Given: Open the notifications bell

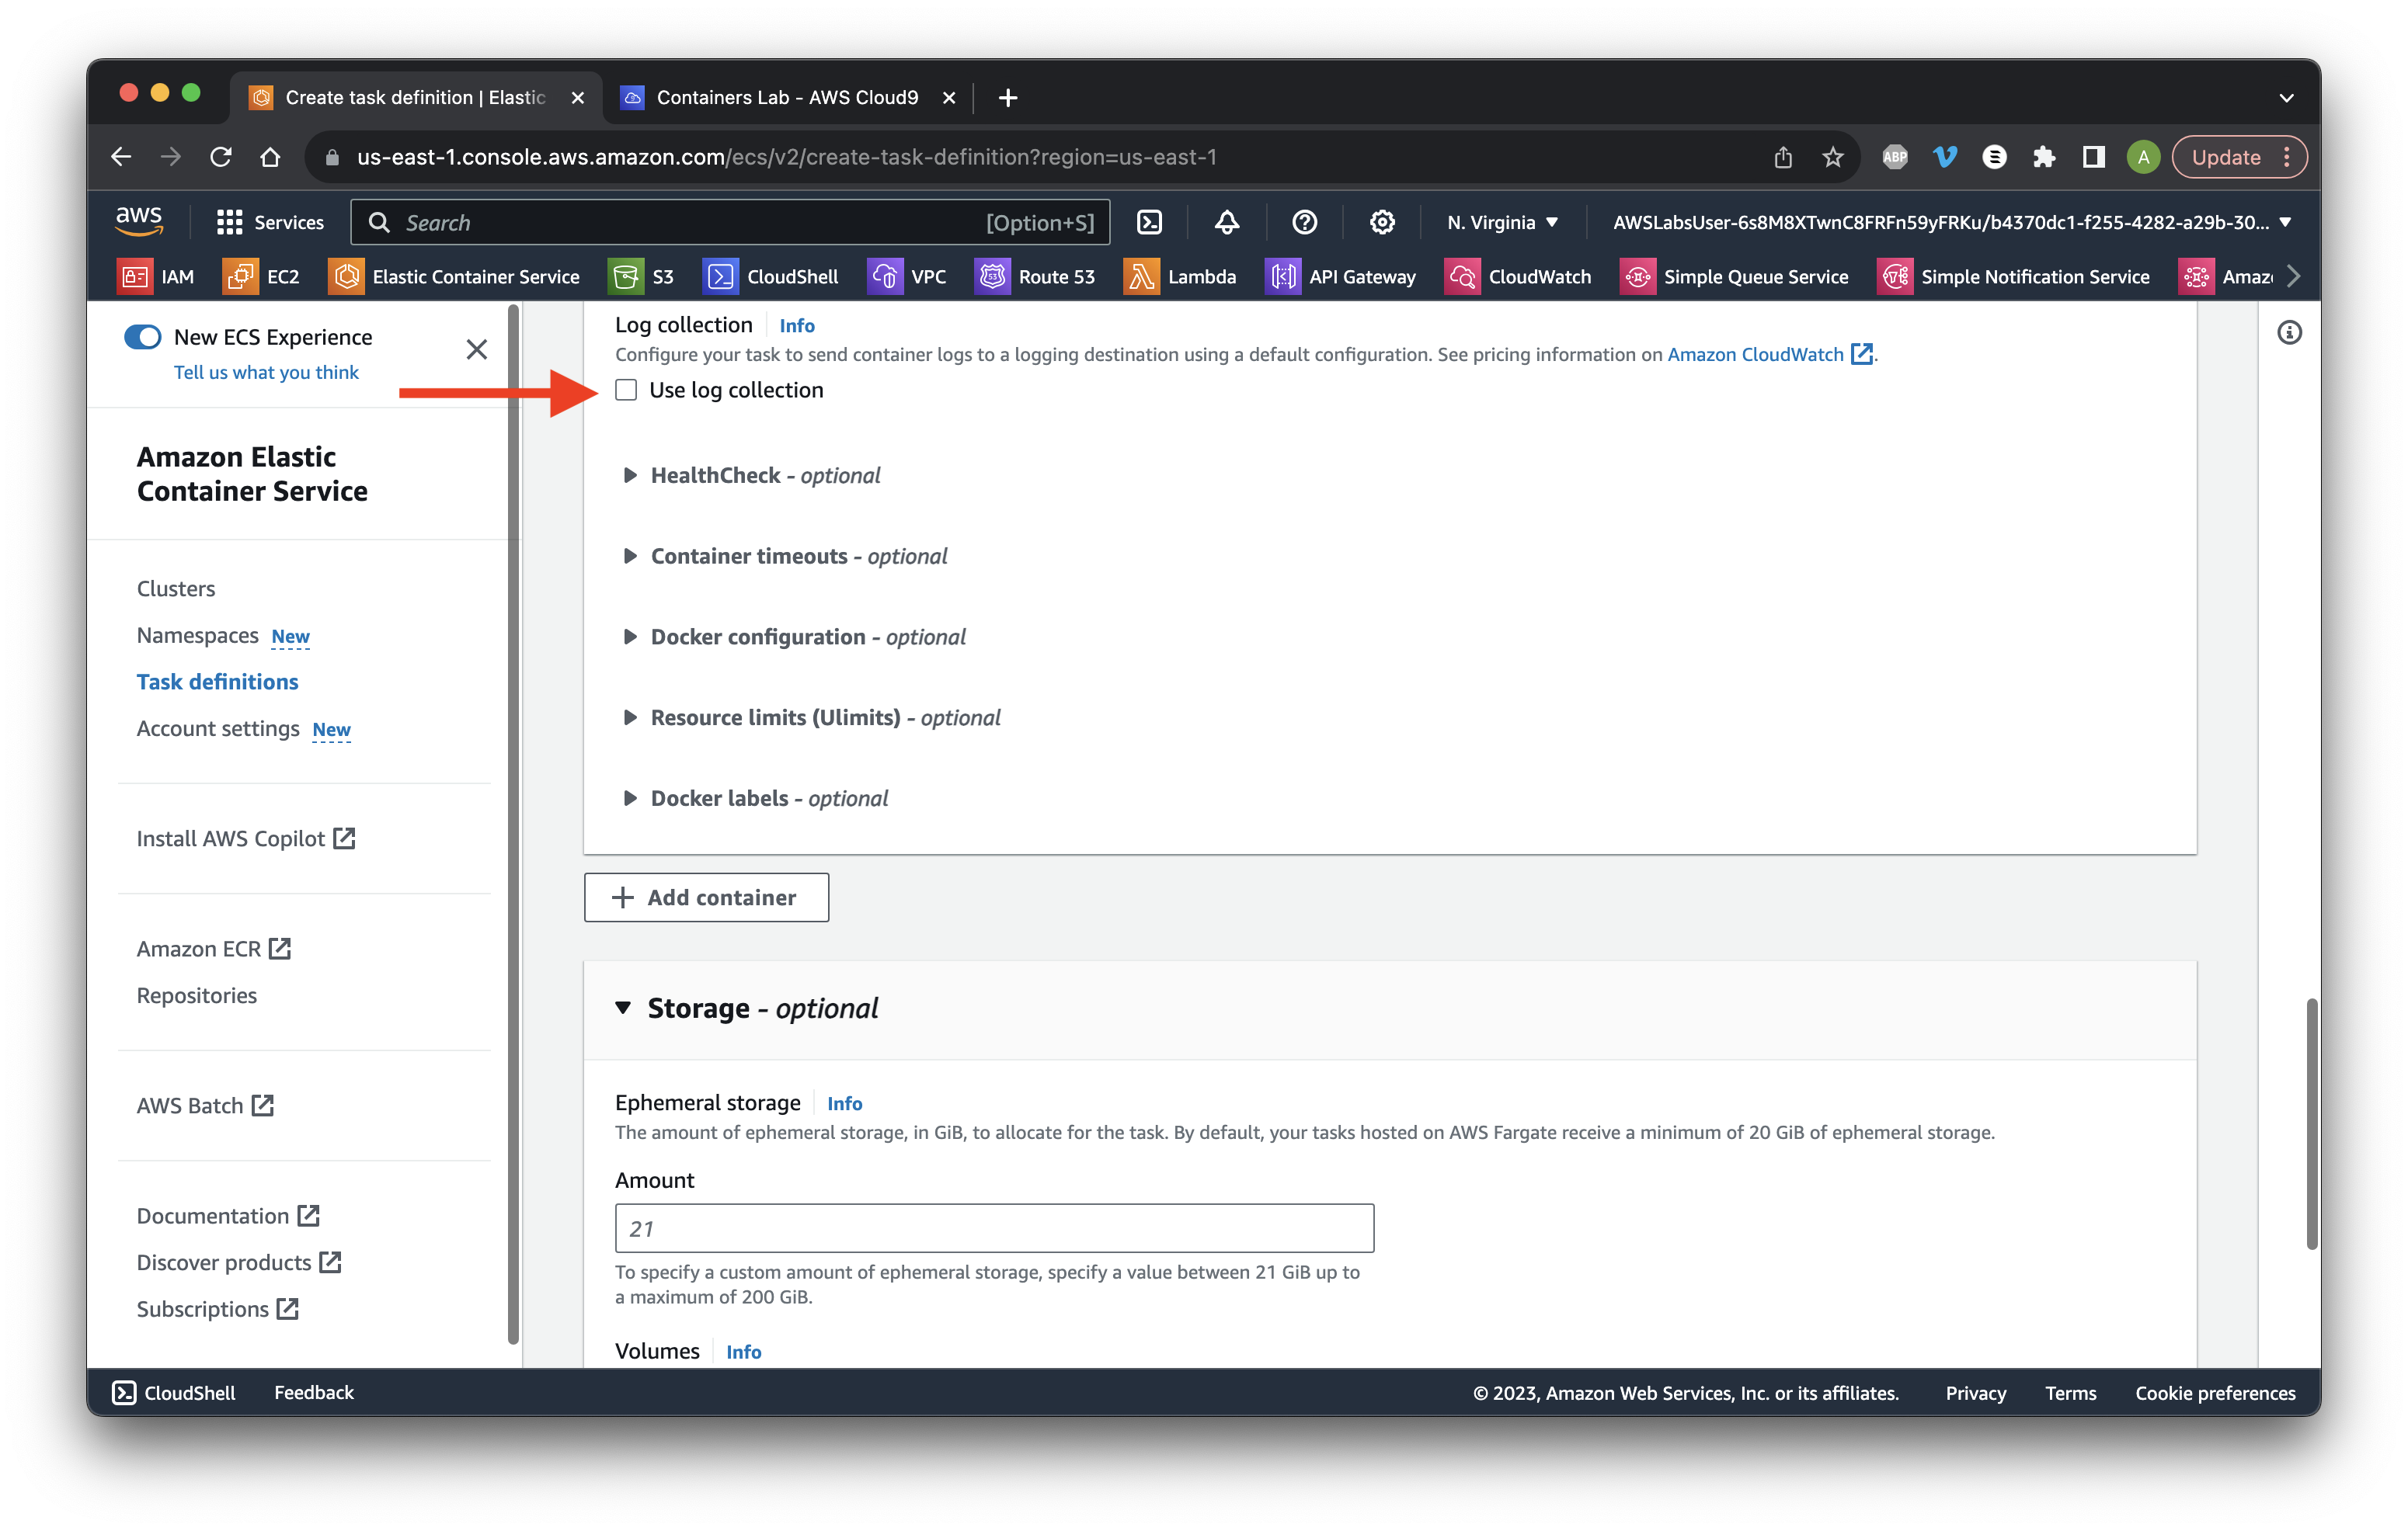Looking at the screenshot, I should click(1227, 222).
